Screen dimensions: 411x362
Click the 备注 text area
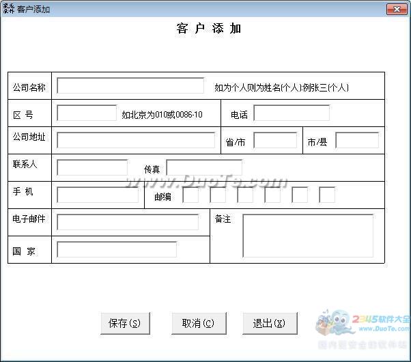[x=308, y=236]
